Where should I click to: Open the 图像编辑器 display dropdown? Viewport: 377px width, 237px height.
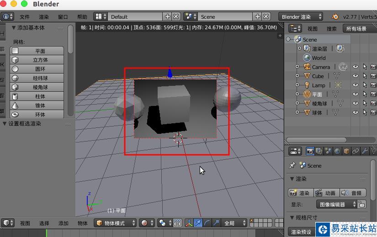pyautogui.click(x=336, y=204)
